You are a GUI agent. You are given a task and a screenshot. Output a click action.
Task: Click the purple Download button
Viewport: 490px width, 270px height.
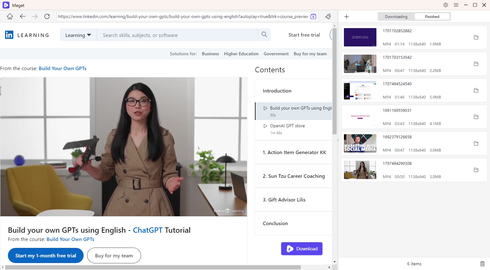[x=302, y=249]
